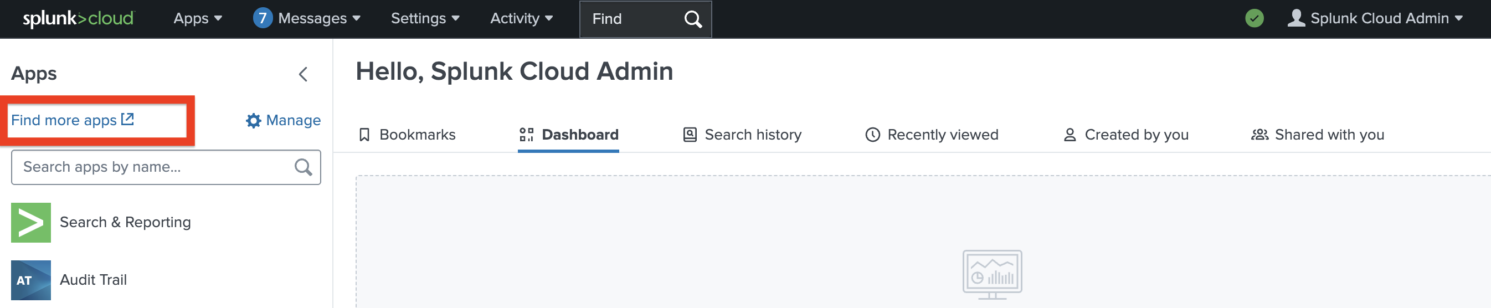
Task: Open the Search & Reporting app icon
Action: (x=30, y=222)
